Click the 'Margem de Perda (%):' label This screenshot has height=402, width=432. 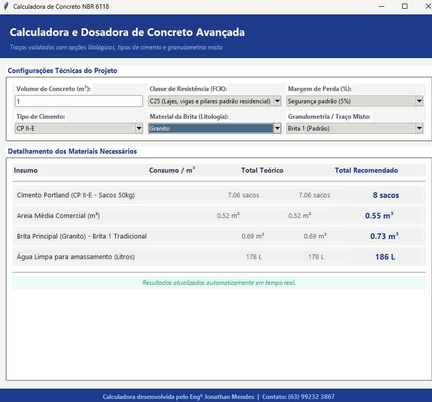[320, 89]
